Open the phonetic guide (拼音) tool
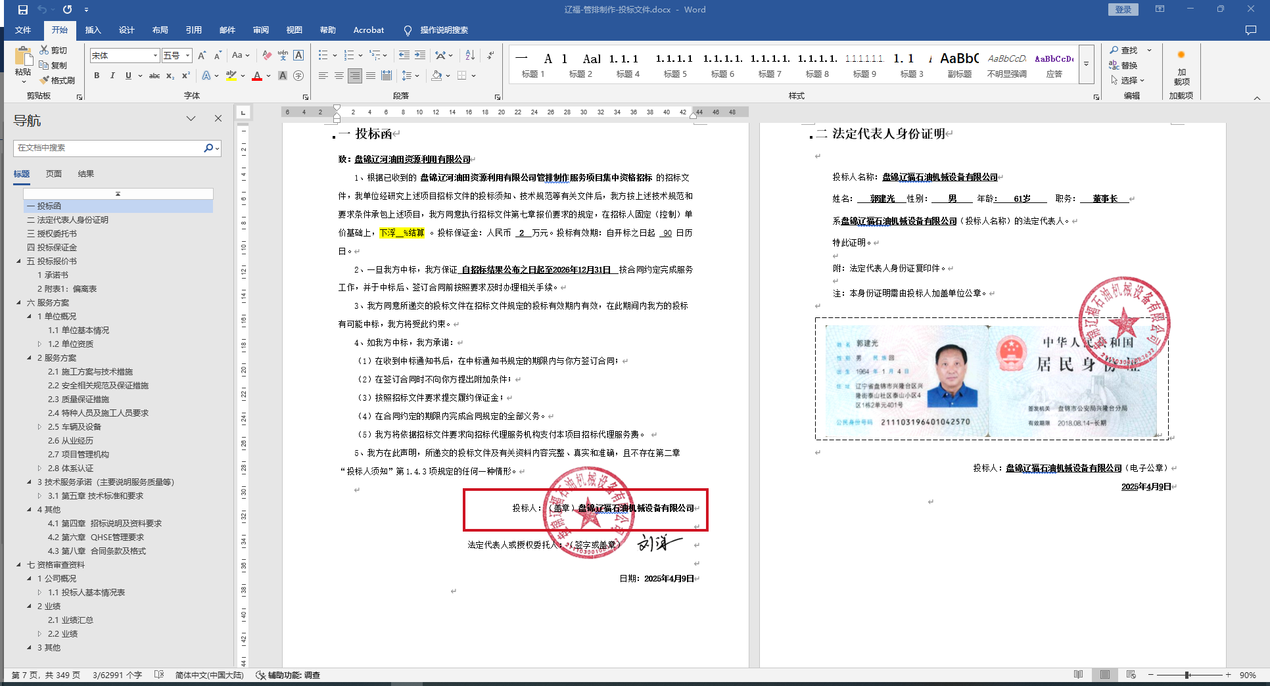 [x=283, y=56]
